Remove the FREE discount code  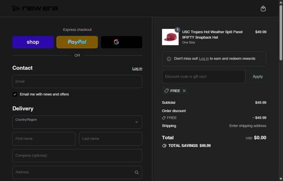[184, 91]
